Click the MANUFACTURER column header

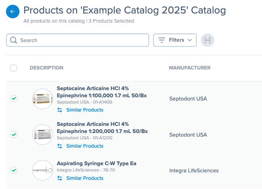click(190, 68)
